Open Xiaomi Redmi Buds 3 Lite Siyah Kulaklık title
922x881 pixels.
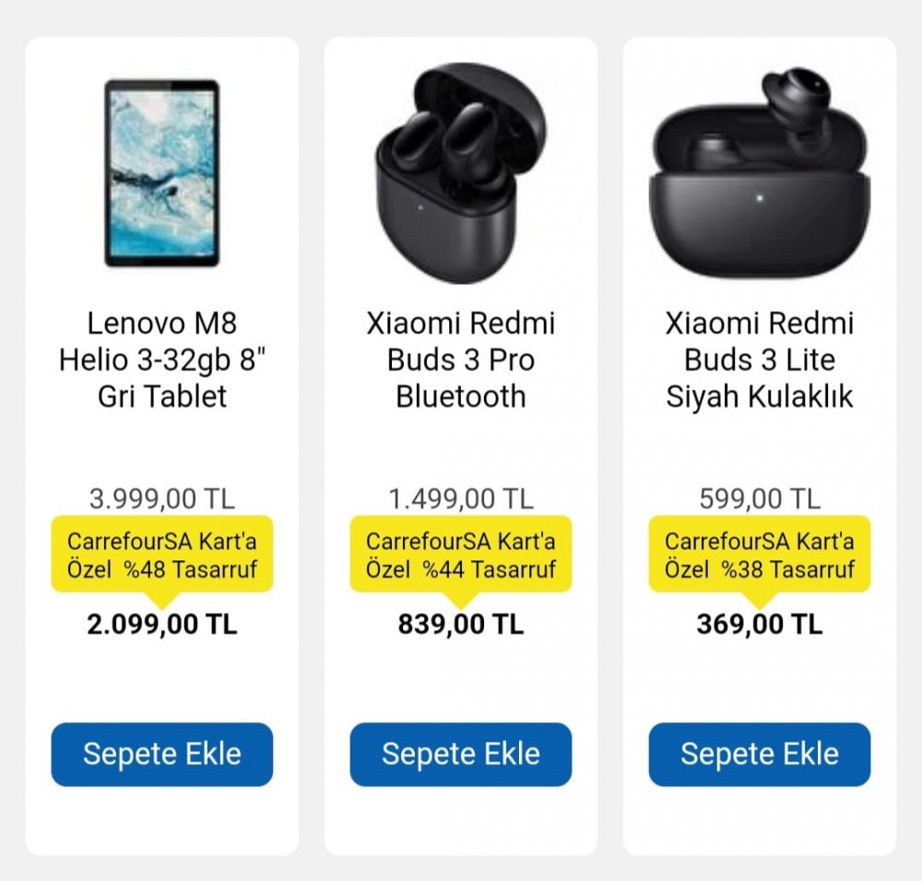(x=759, y=359)
